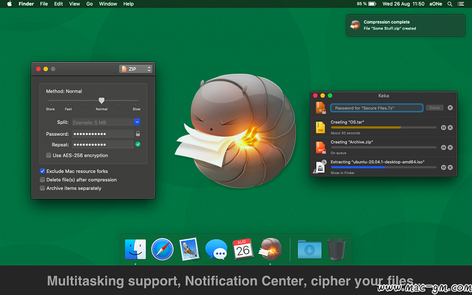Click the Wed 26 Aug clock
Image resolution: width=472 pixels, height=295 pixels.
point(404,4)
